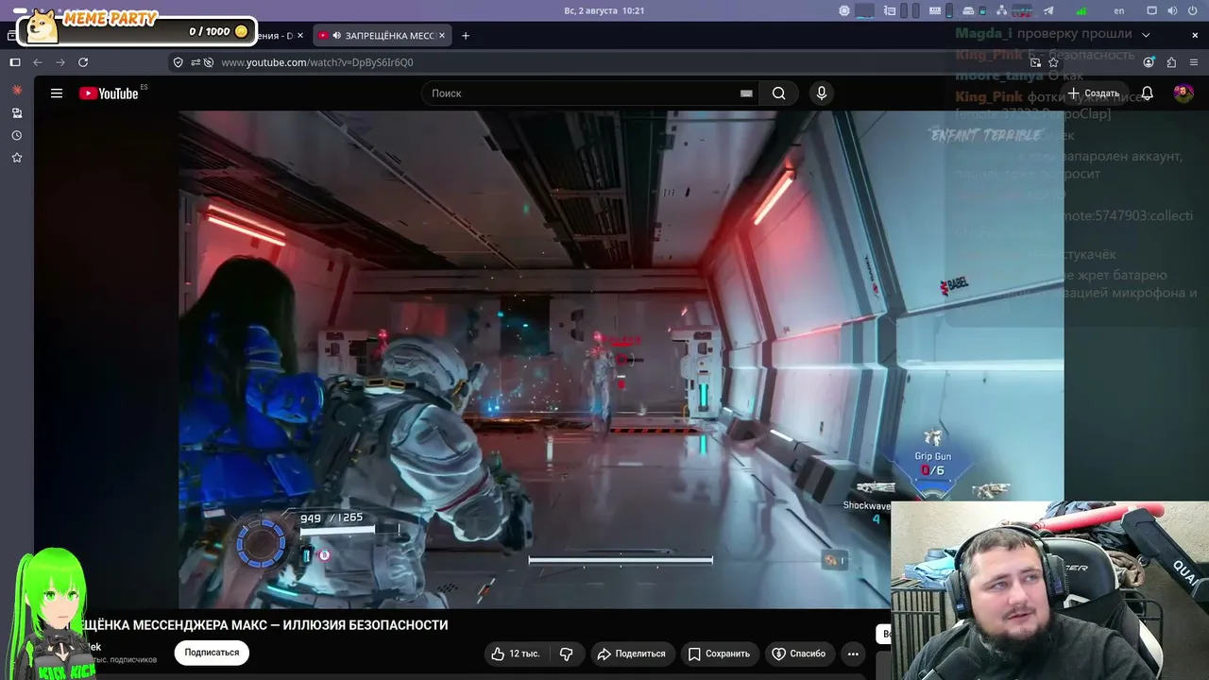Image resolution: width=1209 pixels, height=680 pixels.
Task: Click the video player to pause playback
Action: [x=621, y=359]
